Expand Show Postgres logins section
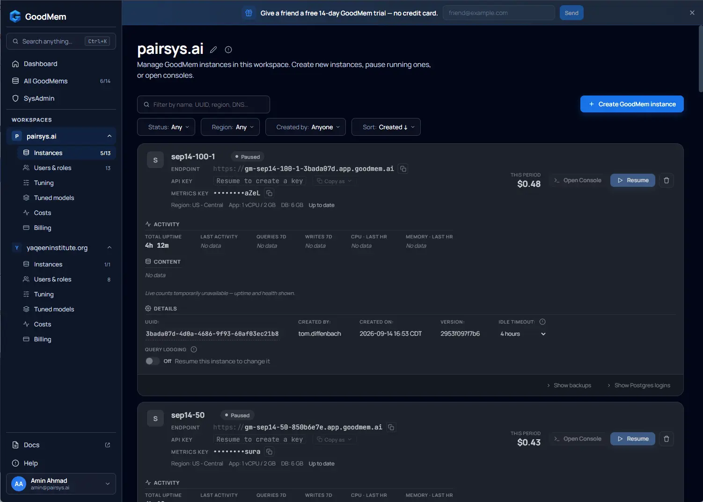This screenshot has height=502, width=703. pyautogui.click(x=638, y=385)
